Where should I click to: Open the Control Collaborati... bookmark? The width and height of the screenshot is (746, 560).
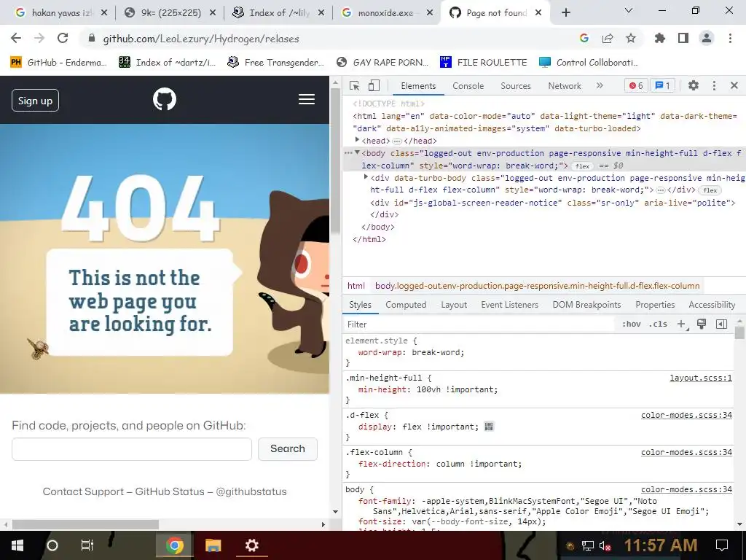click(x=589, y=63)
